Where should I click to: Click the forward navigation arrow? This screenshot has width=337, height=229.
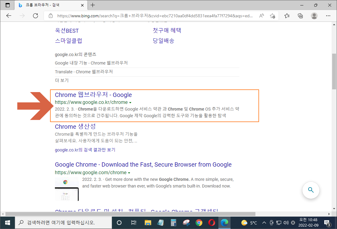[22, 16]
